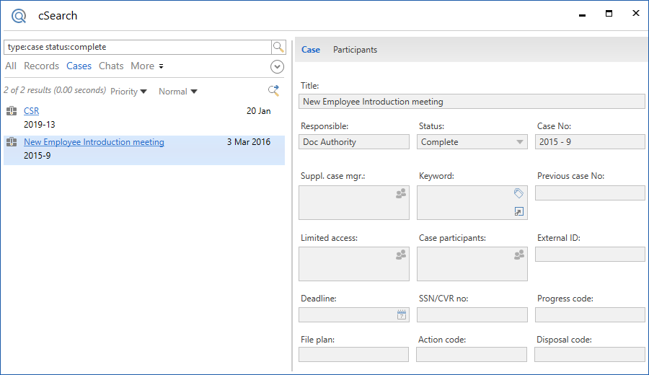Open the Priority sort dropdown
The width and height of the screenshot is (649, 375).
(x=128, y=92)
